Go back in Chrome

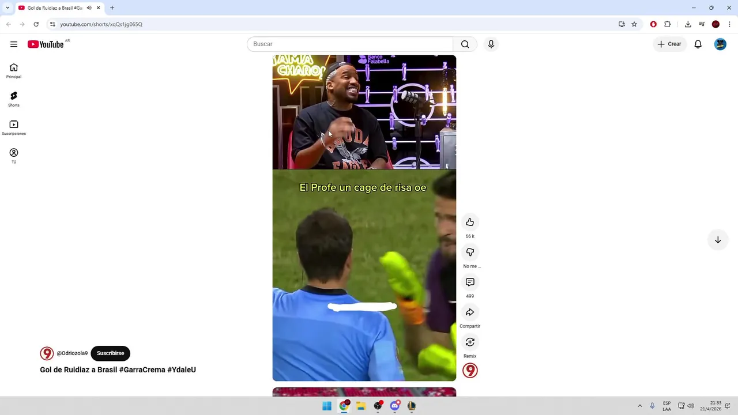click(x=9, y=24)
